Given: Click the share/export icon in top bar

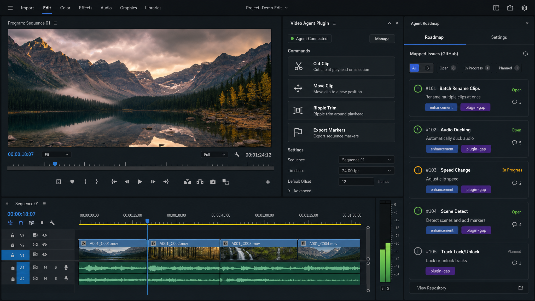Looking at the screenshot, I should pyautogui.click(x=510, y=8).
